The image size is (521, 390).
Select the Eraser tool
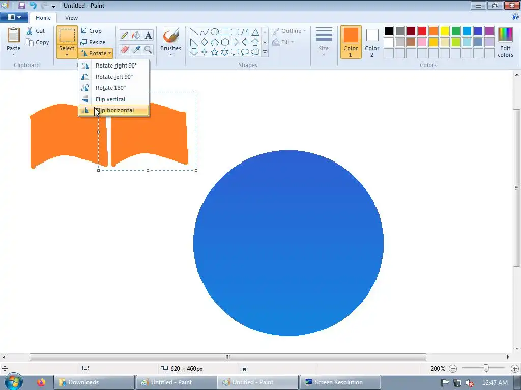pyautogui.click(x=124, y=50)
